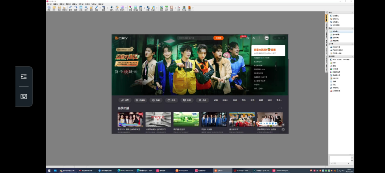The image size is (385, 173).
Task: Open the Gift (礼物) box icon
Action: pyautogui.click(x=189, y=8)
